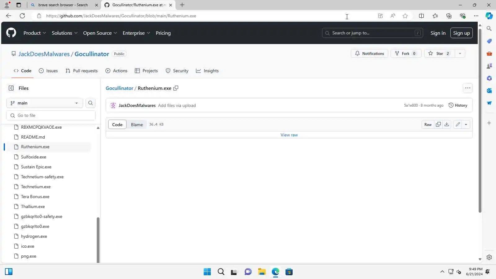Open the main branch selector dropdown
The height and width of the screenshot is (279, 496).
point(45,103)
